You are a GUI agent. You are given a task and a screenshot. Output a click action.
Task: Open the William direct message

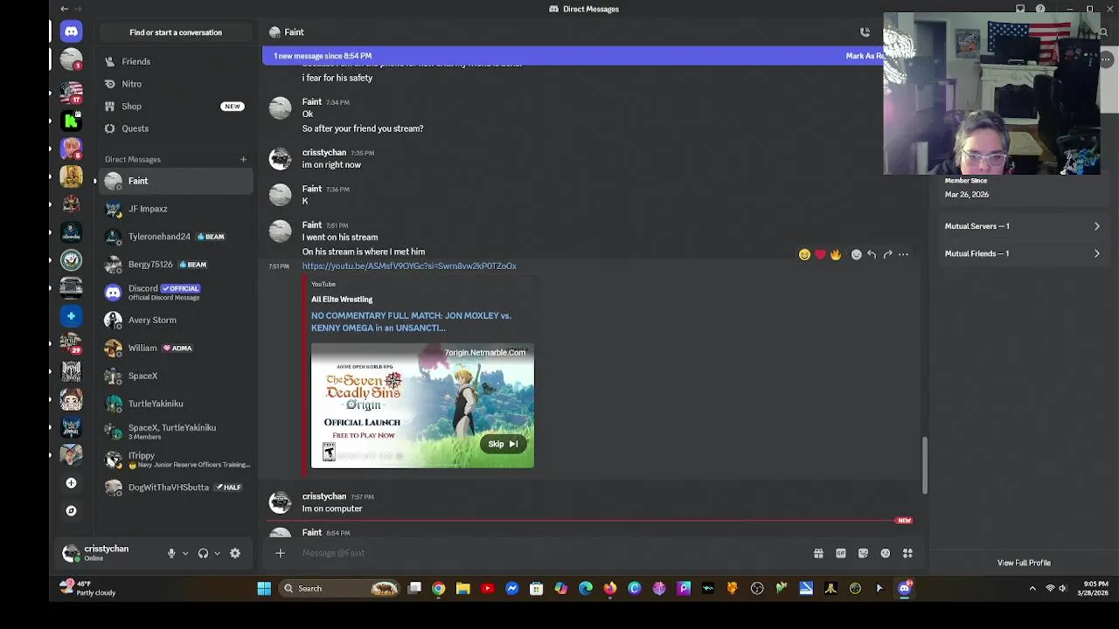coord(176,348)
